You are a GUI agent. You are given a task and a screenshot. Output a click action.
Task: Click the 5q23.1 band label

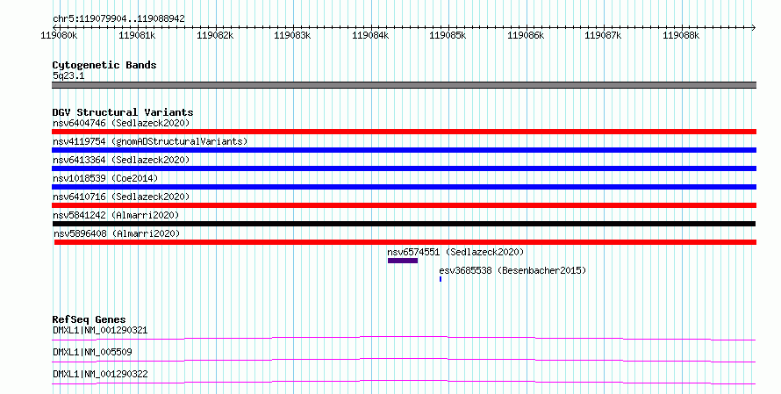click(68, 75)
